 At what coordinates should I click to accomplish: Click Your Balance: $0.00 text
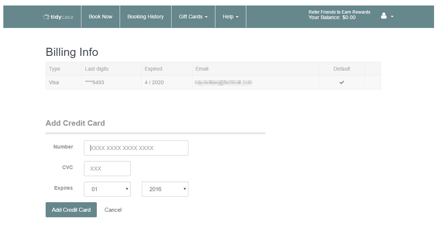[x=332, y=18]
